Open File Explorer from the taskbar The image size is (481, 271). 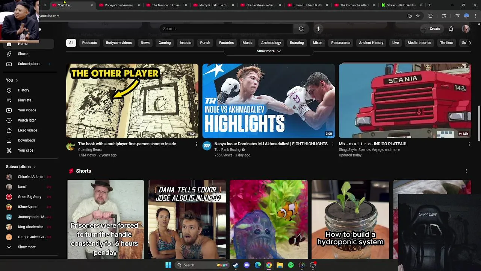click(x=280, y=265)
